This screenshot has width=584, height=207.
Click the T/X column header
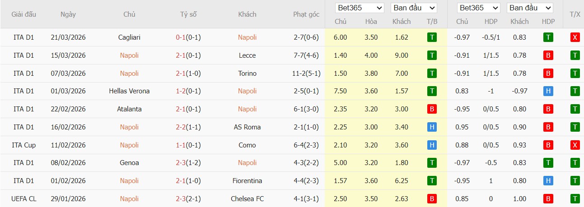(575, 14)
